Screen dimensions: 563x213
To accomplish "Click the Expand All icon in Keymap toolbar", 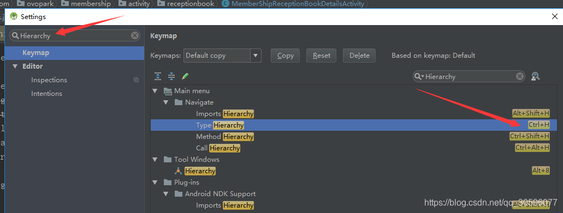I will pyautogui.click(x=158, y=76).
